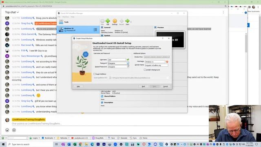Open OneNote from the taskbar

pos(63,144)
